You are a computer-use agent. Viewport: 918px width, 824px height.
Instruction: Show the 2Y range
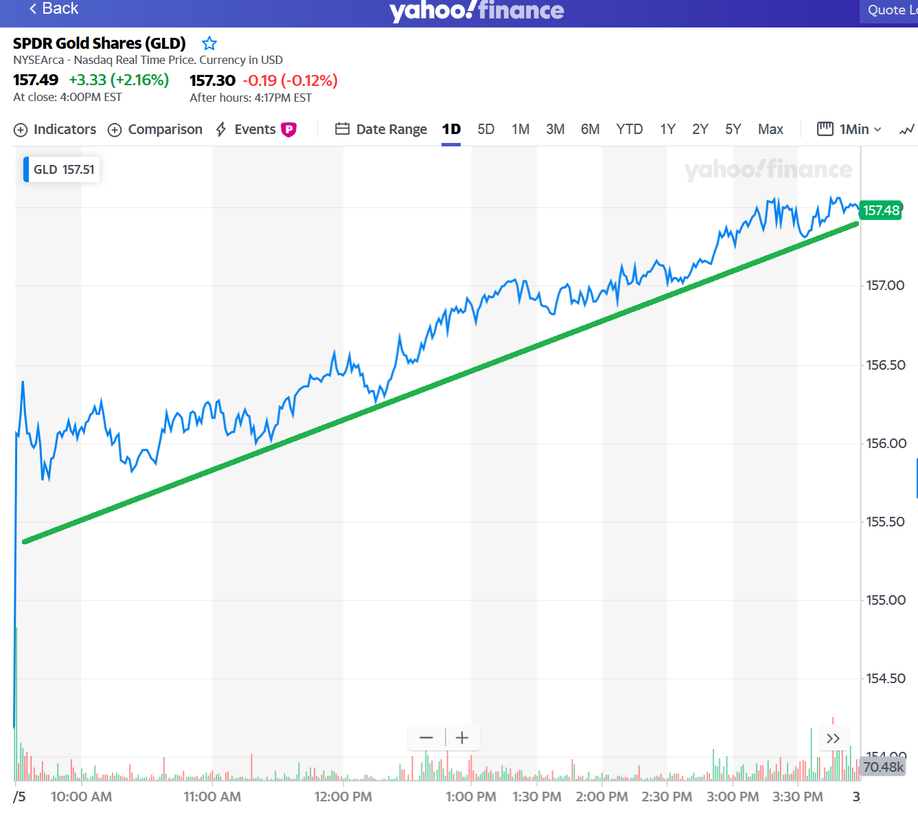click(700, 129)
